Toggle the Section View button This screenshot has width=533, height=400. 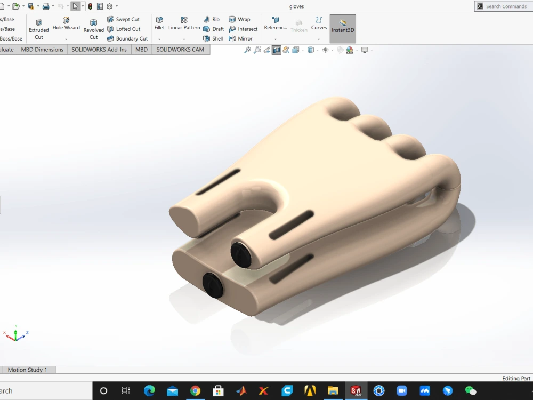pos(276,50)
